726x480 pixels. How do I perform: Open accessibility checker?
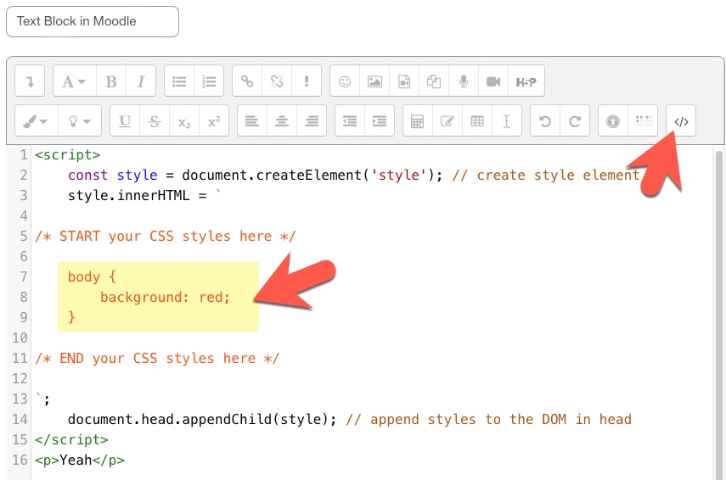pos(613,121)
